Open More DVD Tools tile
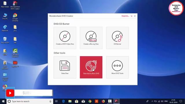The height and width of the screenshot is (104, 185). (117, 67)
